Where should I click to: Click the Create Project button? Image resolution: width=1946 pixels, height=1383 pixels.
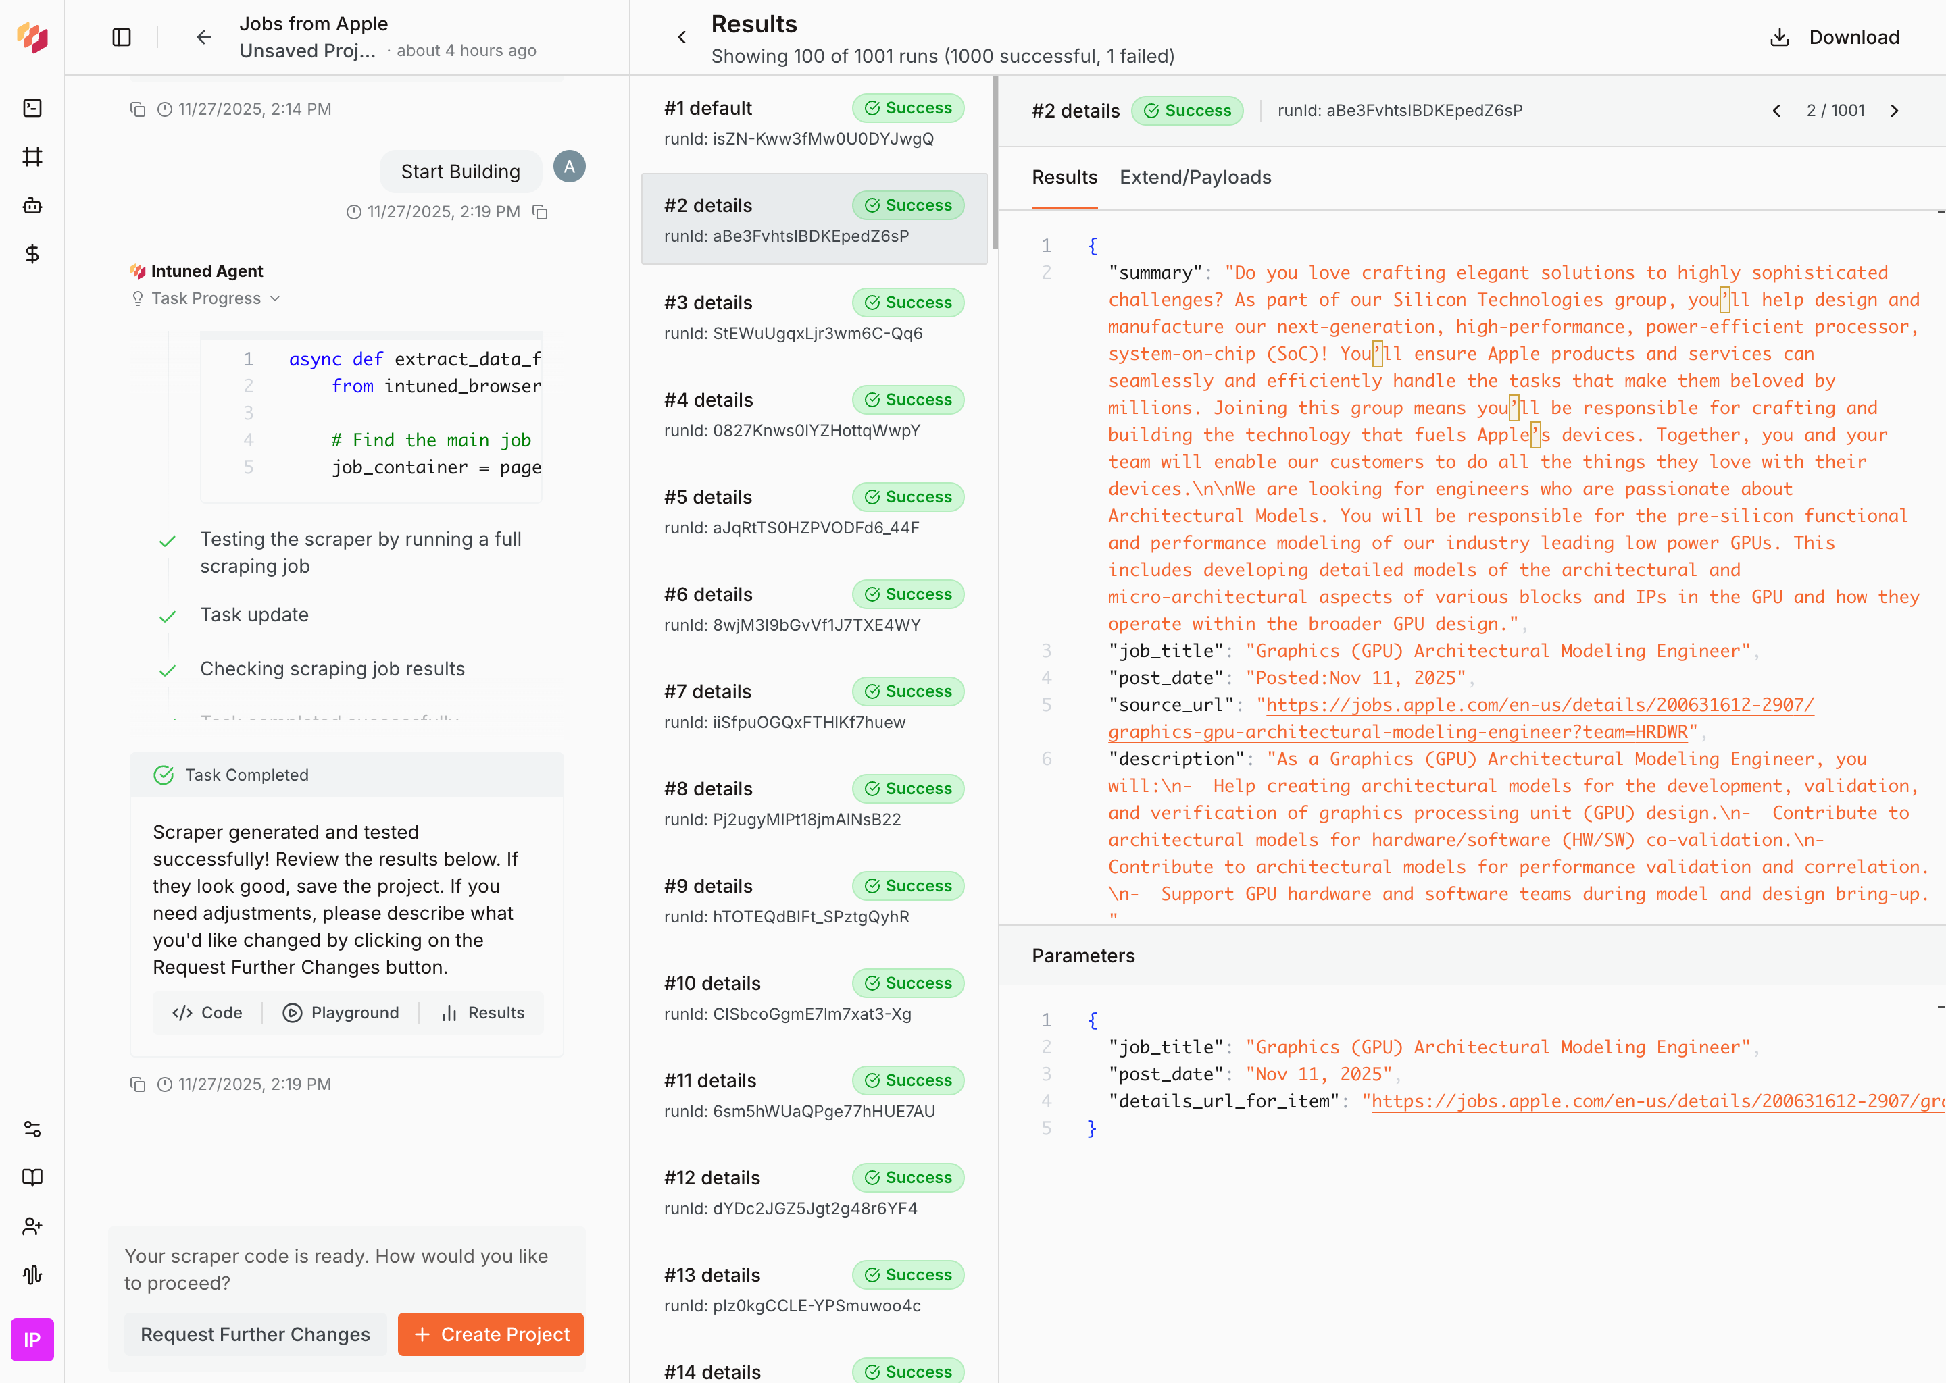tap(491, 1334)
